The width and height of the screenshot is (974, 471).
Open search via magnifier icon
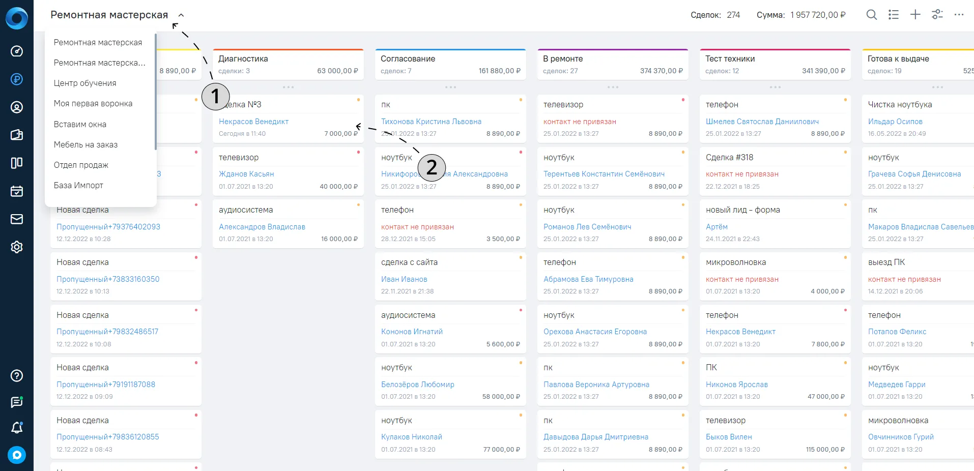872,15
